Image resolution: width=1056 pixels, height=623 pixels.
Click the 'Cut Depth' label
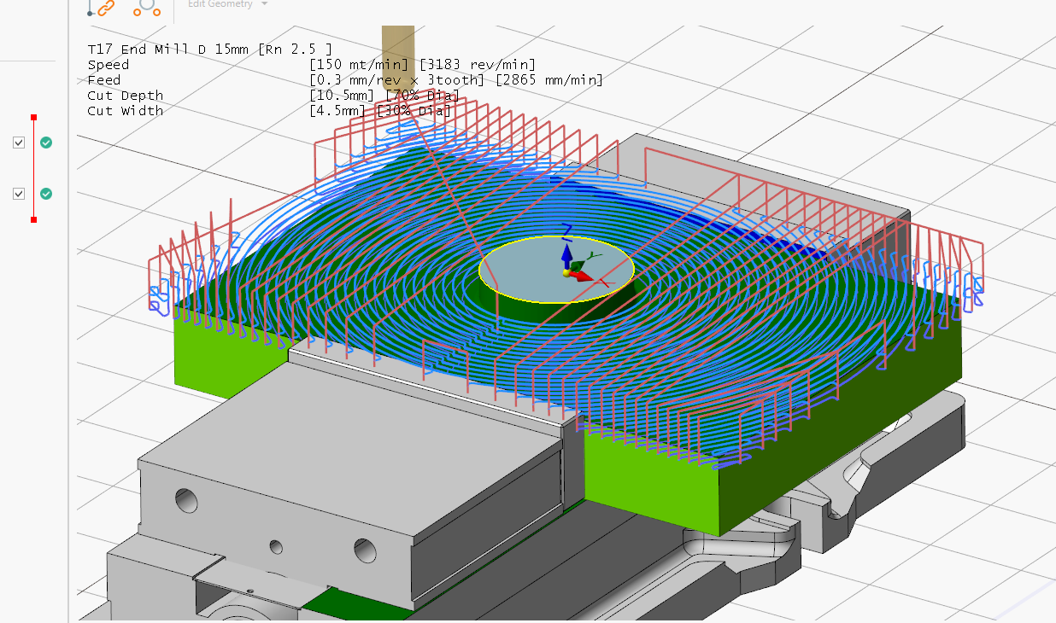[x=125, y=96]
